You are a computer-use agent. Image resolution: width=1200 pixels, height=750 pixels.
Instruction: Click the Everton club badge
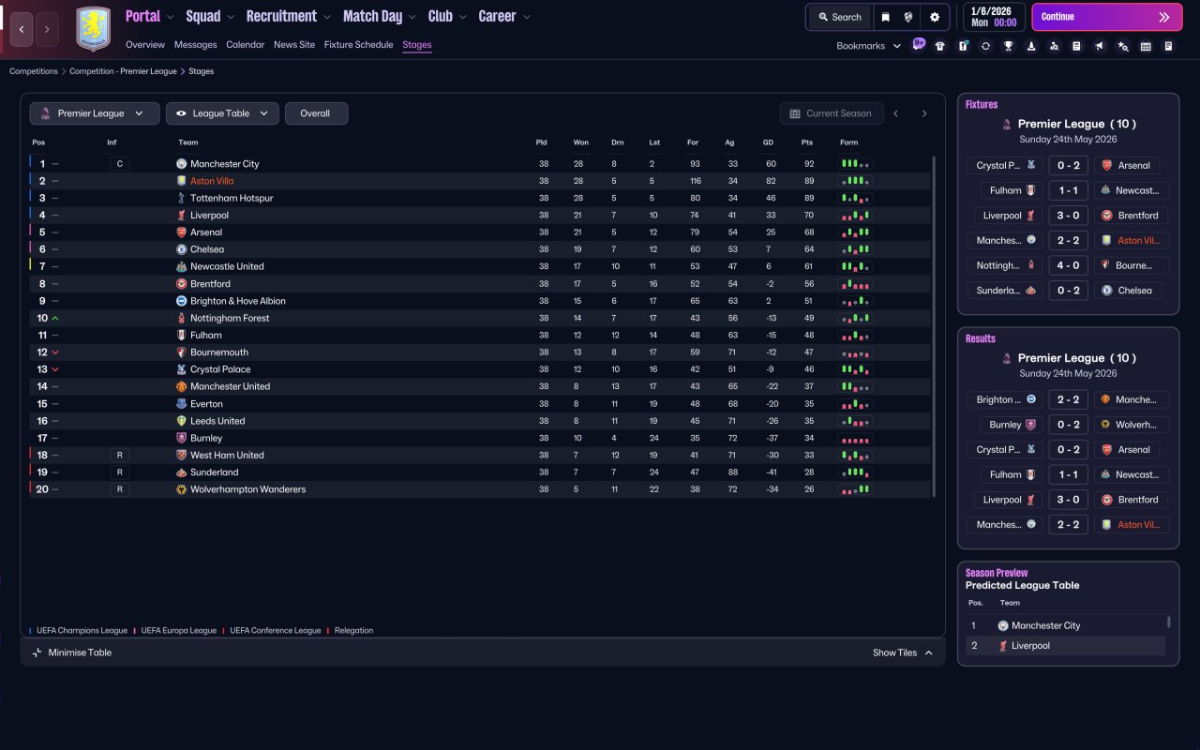pos(182,404)
